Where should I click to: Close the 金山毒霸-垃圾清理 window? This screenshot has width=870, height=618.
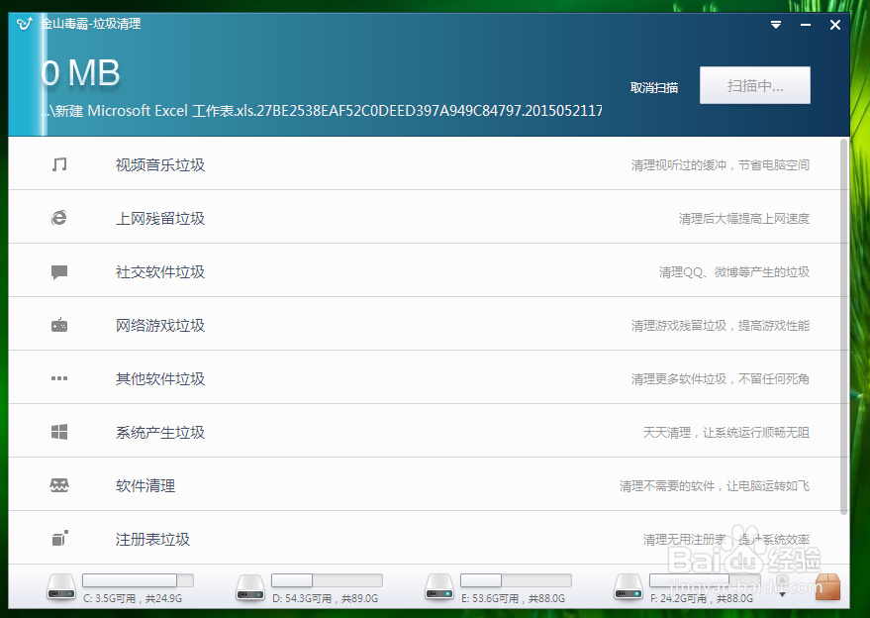(835, 25)
